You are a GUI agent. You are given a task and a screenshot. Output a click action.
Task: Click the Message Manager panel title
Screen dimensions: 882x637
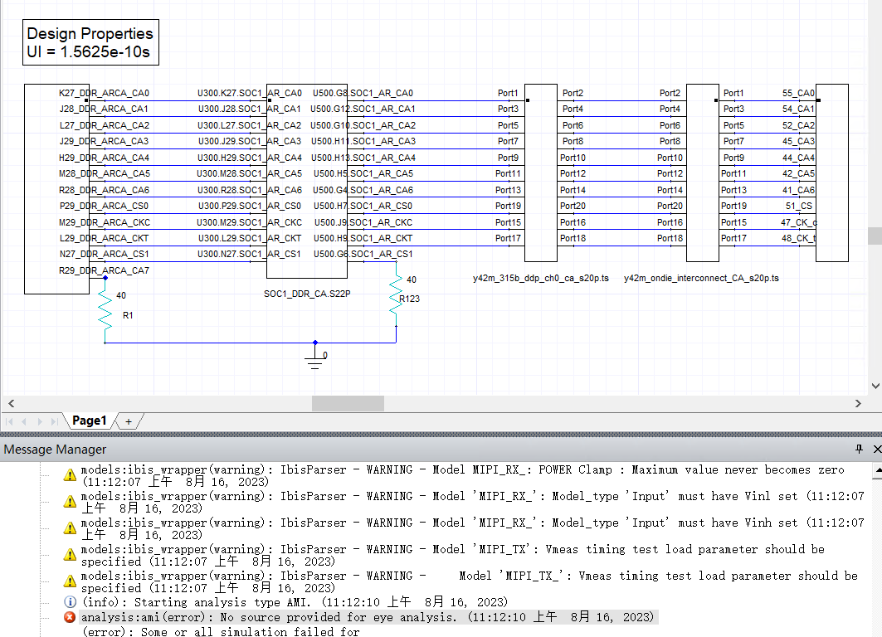[x=55, y=450]
